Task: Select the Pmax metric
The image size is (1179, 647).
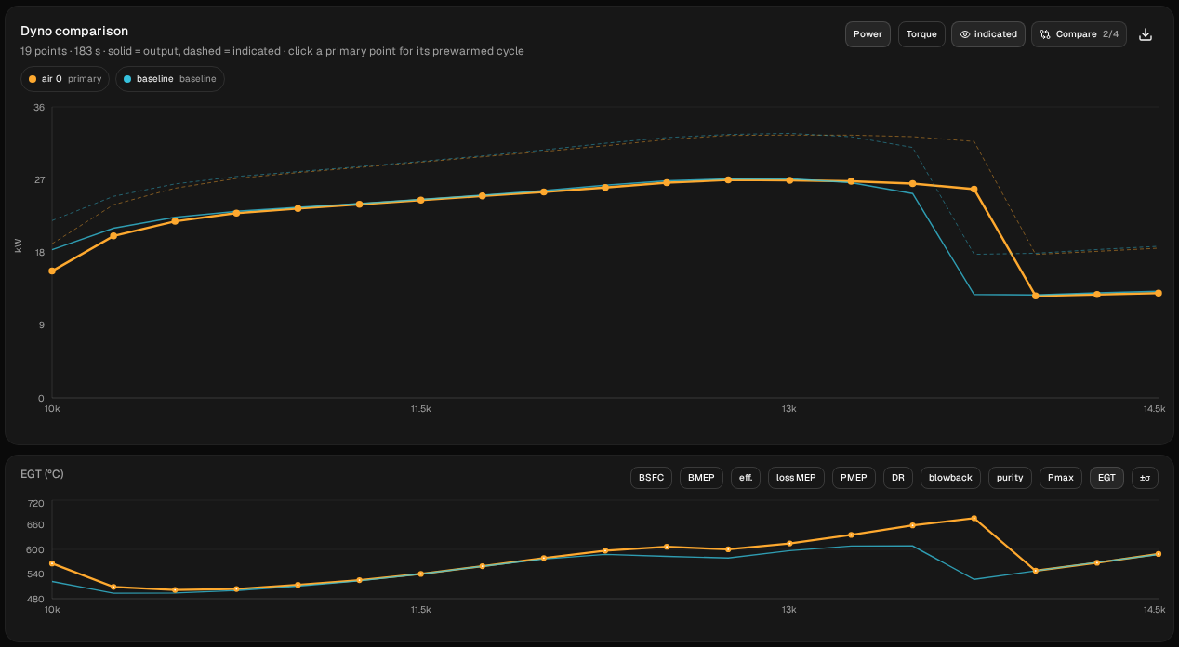Action: [1061, 478]
